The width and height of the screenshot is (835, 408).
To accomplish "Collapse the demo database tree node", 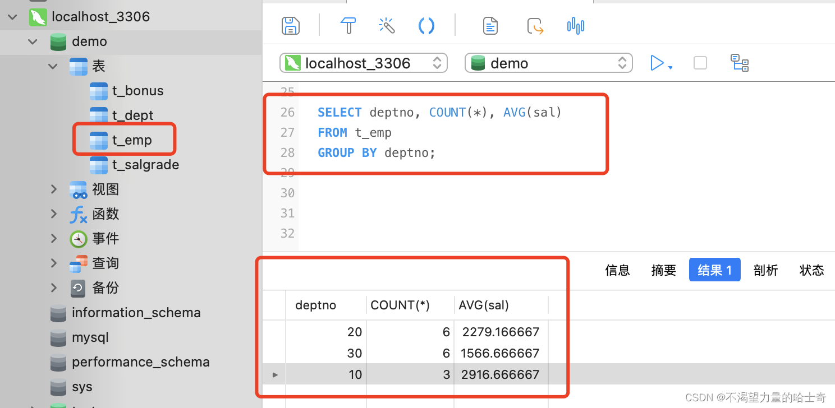I will pos(33,41).
